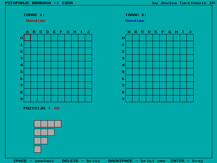217x163 pixels.
Task: Click the POZICIJA > label
Action: tap(37, 108)
